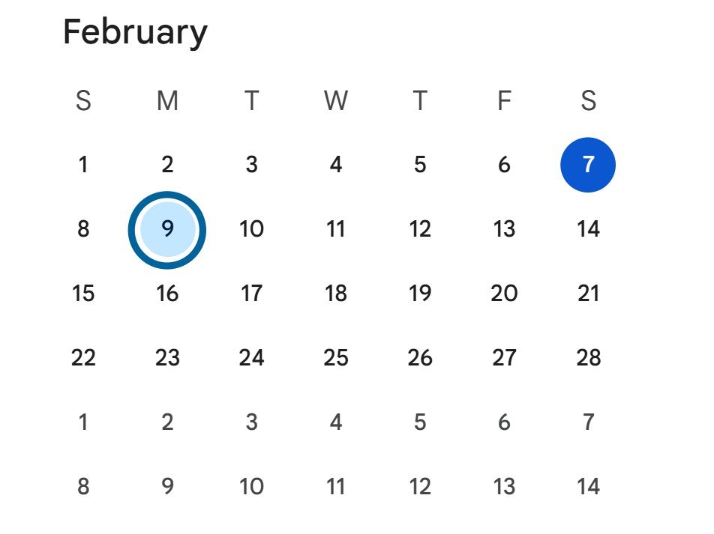Select the date 27
This screenshot has height=534, width=714.
(503, 358)
